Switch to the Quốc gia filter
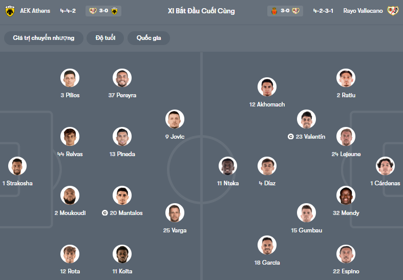403x280 pixels. [149, 38]
